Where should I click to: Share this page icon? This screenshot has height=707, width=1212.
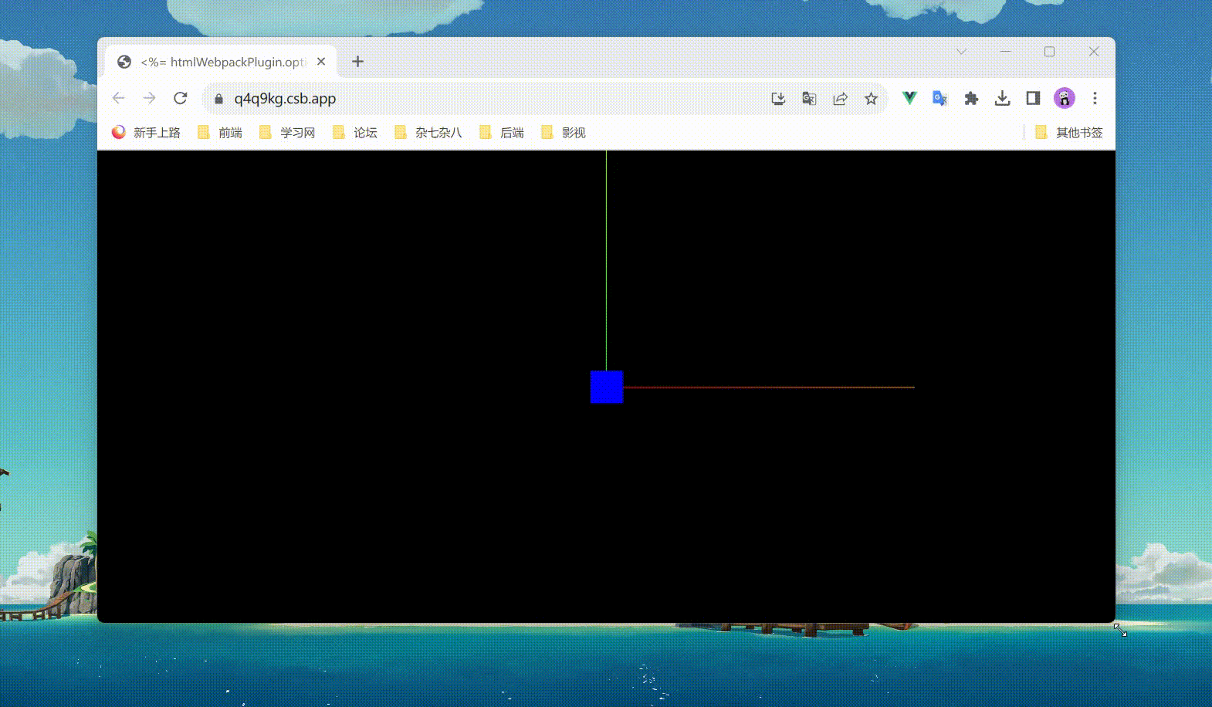(840, 99)
